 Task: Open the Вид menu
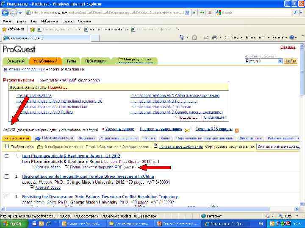pyautogui.click(x=33, y=21)
